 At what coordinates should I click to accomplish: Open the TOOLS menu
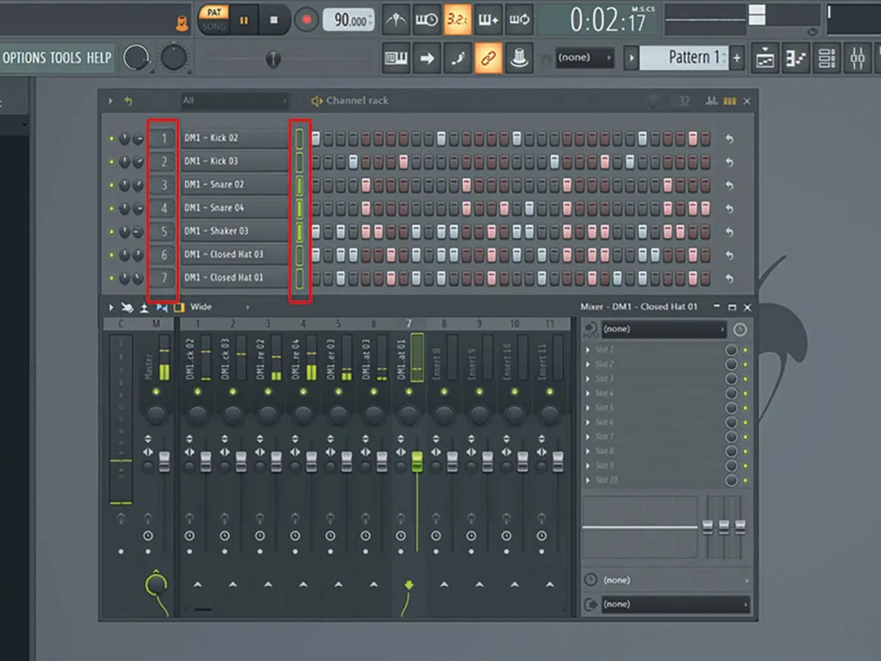click(x=65, y=57)
